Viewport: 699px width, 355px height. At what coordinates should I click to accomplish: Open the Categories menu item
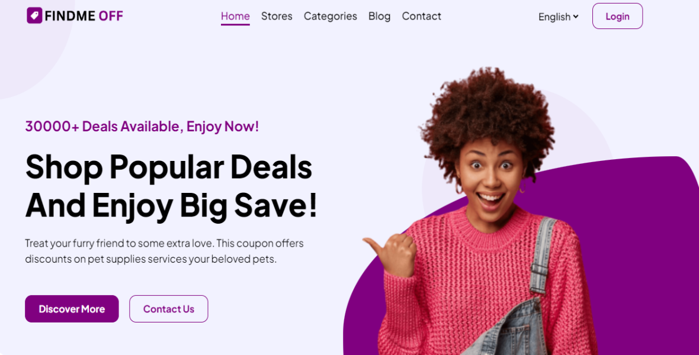[331, 16]
